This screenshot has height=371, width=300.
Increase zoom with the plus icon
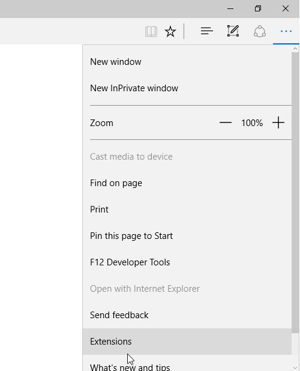tap(278, 123)
